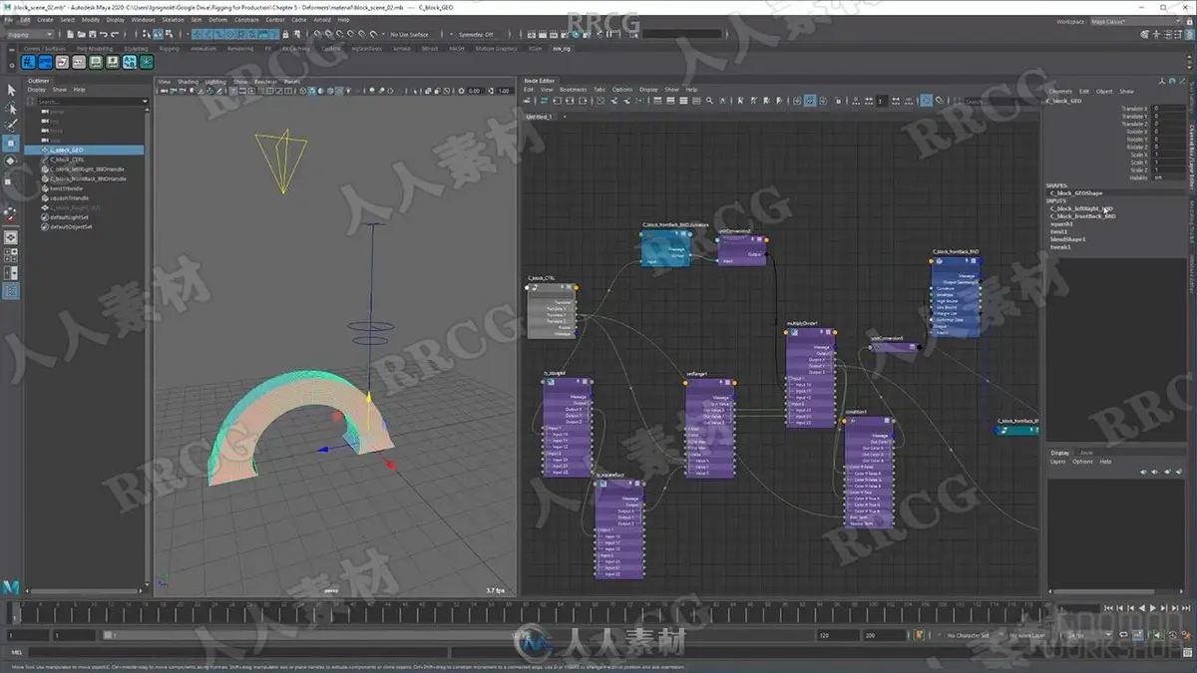Viewport: 1197px width, 673px height.
Task: Select defaultLightSet in the Outliner
Action: 71,217
